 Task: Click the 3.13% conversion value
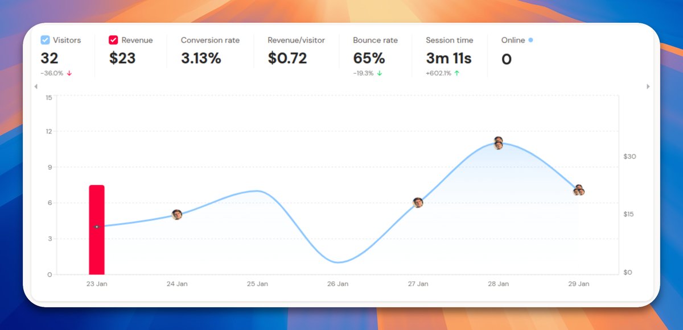201,58
